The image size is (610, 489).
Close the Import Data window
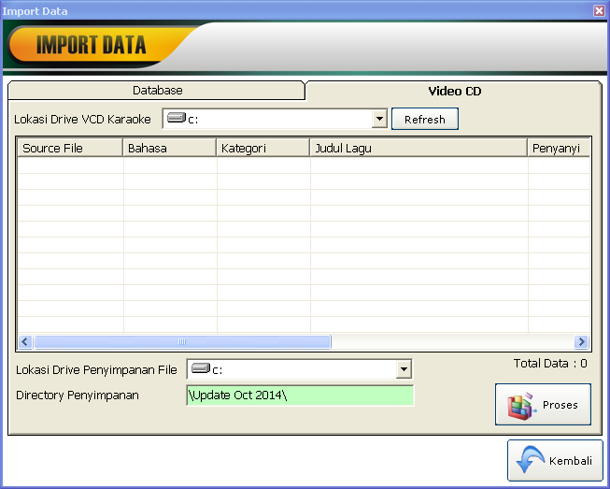[599, 10]
